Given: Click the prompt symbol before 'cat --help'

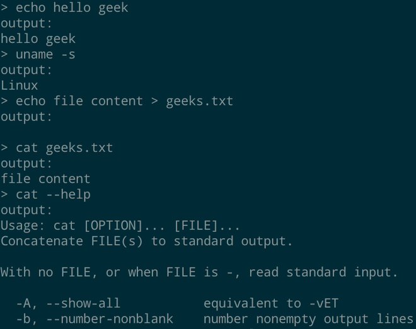Looking at the screenshot, I should (4, 195).
